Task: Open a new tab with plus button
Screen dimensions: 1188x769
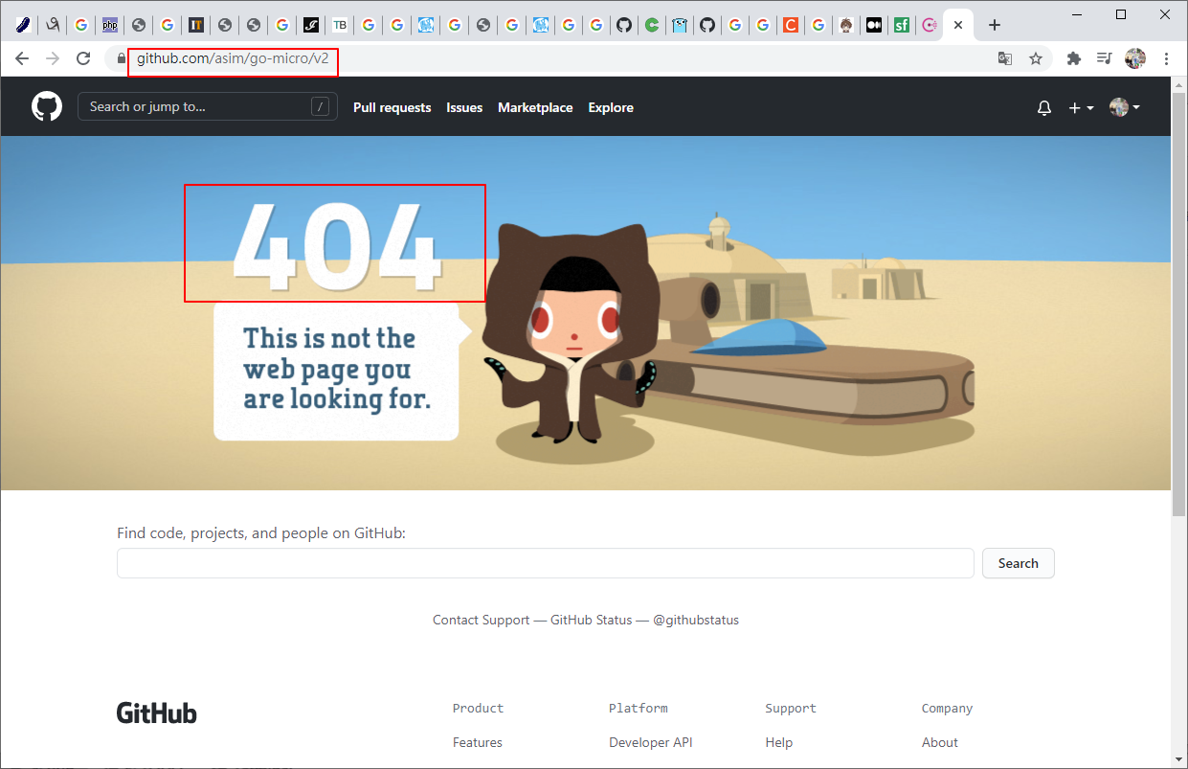Action: click(995, 25)
